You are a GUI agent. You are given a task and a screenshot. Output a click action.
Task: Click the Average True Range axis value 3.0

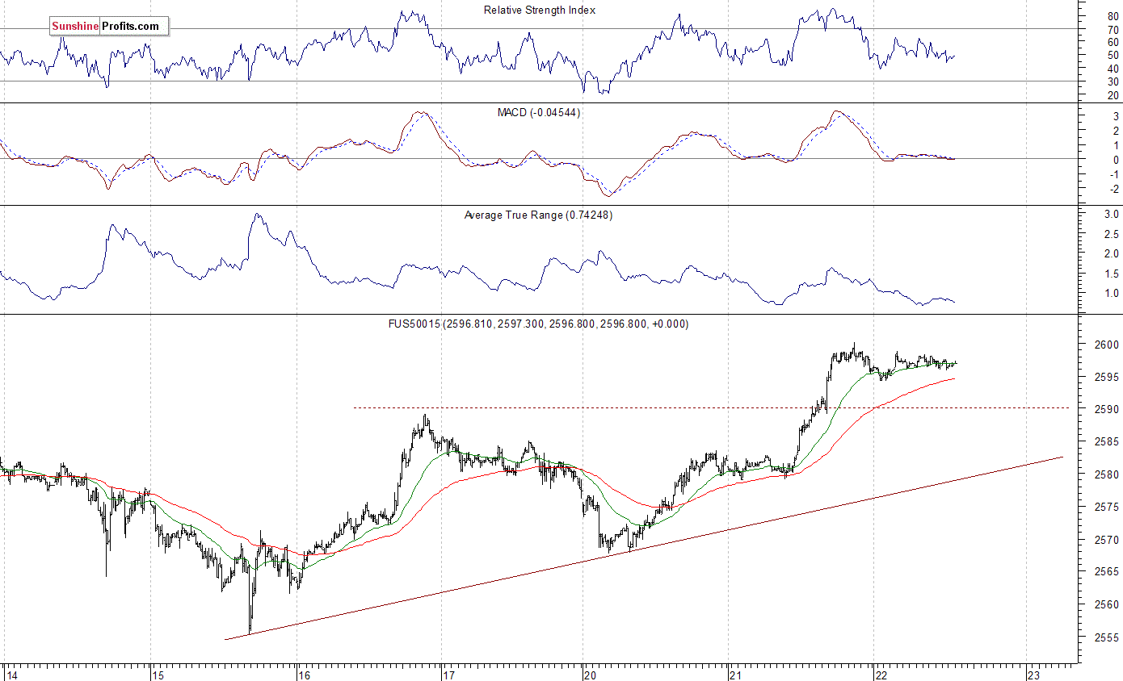tap(1111, 215)
